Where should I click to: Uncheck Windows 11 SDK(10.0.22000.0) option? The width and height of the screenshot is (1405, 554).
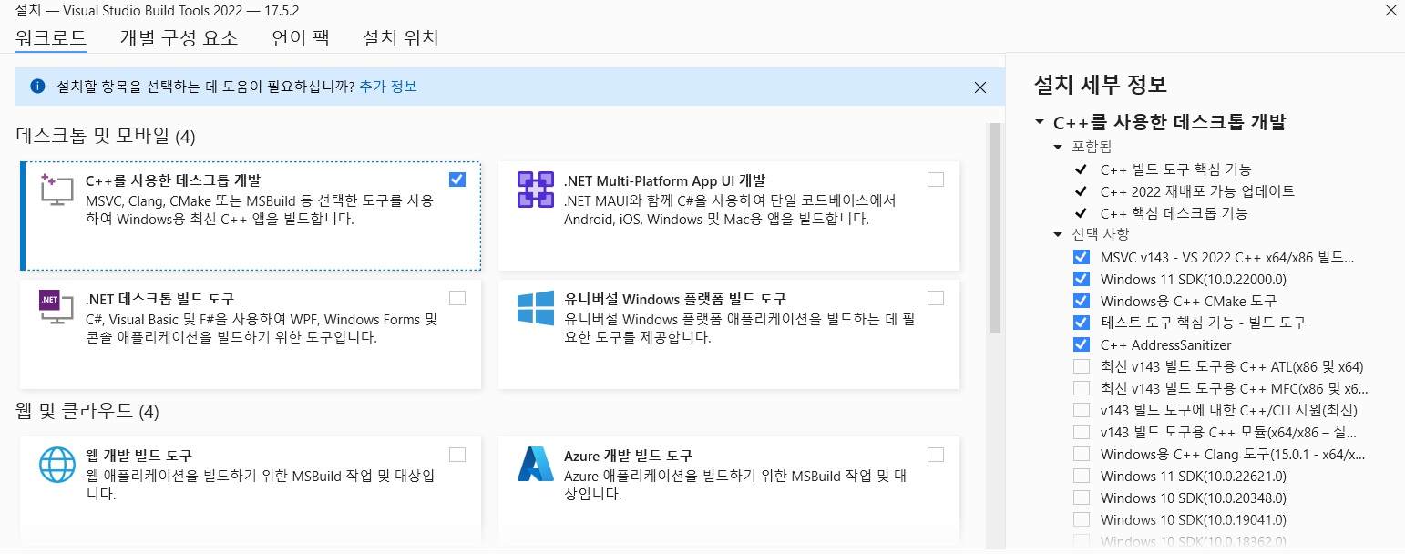click(1082, 279)
